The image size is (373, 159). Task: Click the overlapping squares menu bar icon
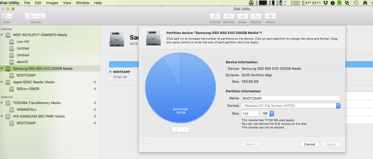point(347,3)
